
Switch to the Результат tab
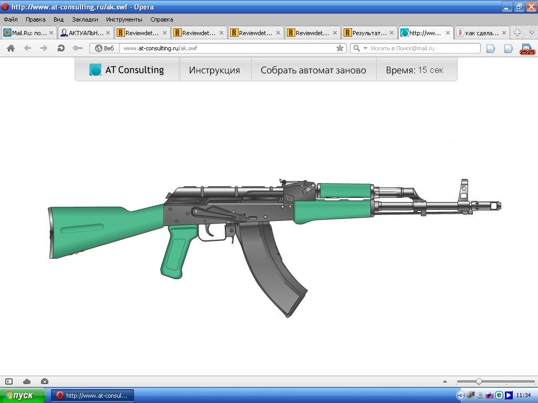tap(369, 33)
